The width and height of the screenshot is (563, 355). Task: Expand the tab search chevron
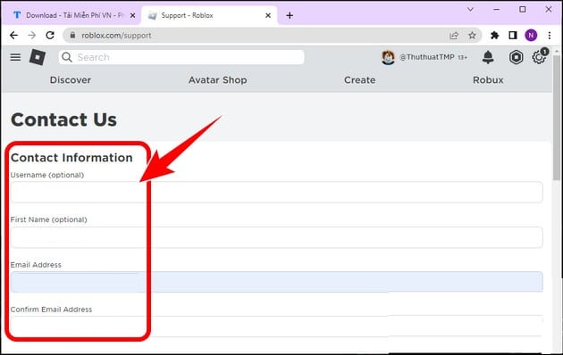470,10
